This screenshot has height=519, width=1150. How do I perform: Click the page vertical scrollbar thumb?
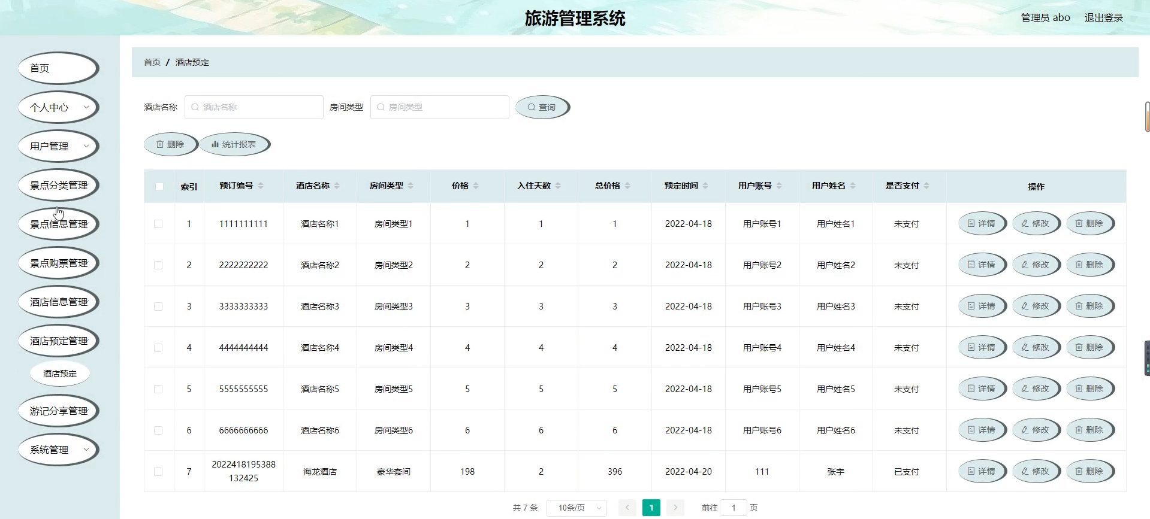point(1147,117)
